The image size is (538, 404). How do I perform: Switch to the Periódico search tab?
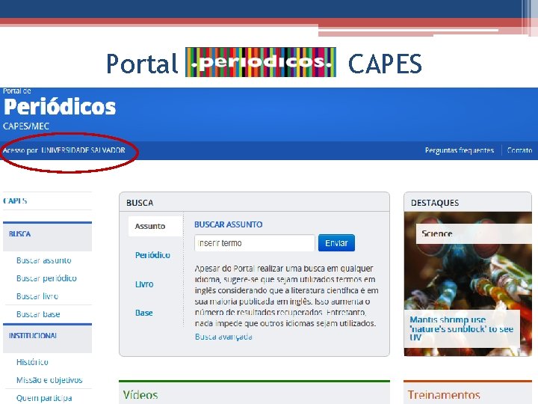152,255
